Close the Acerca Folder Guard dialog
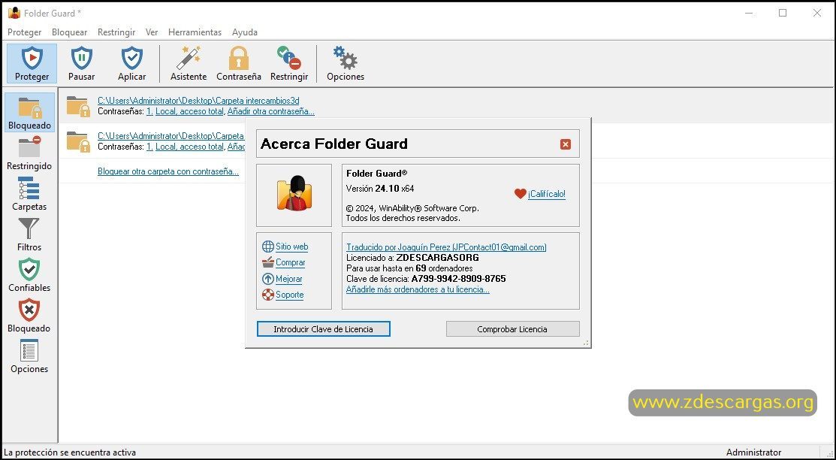This screenshot has height=460, width=836. tap(566, 144)
